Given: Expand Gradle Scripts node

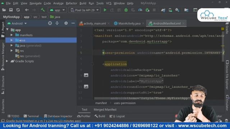Looking at the screenshot, I should coord(7,61).
